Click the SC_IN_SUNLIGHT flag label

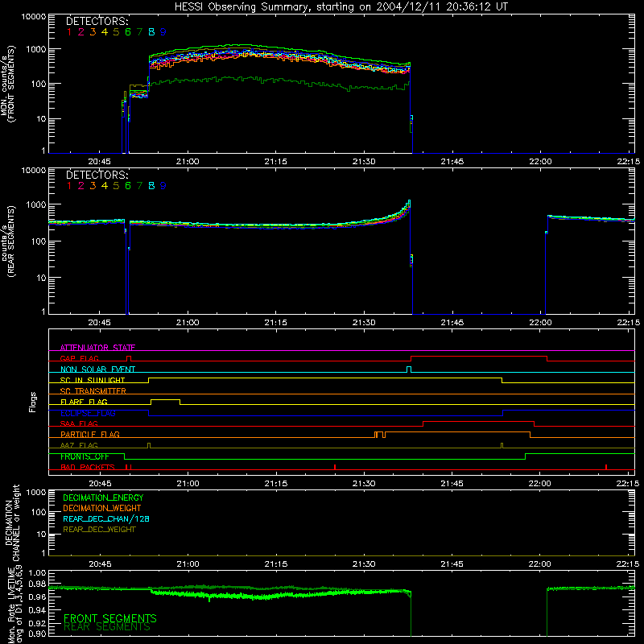pyautogui.click(x=93, y=380)
